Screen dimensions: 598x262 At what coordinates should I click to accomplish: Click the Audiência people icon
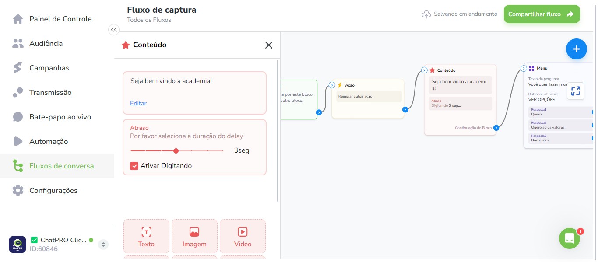(x=18, y=43)
